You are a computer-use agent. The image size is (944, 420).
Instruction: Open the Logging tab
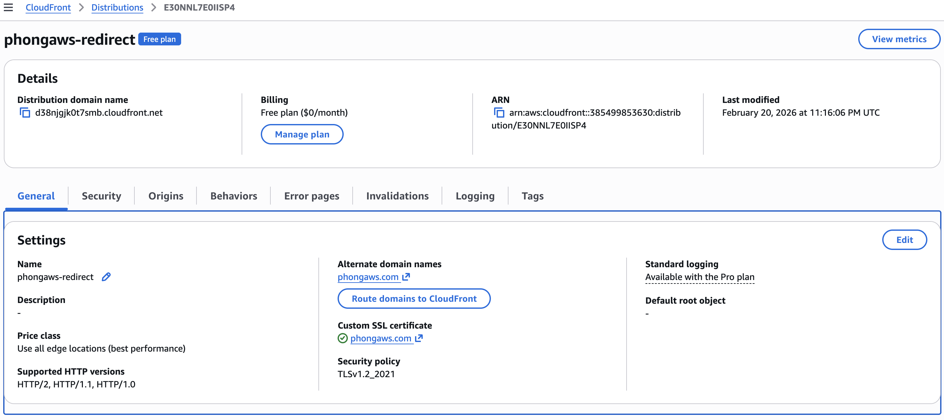475,196
